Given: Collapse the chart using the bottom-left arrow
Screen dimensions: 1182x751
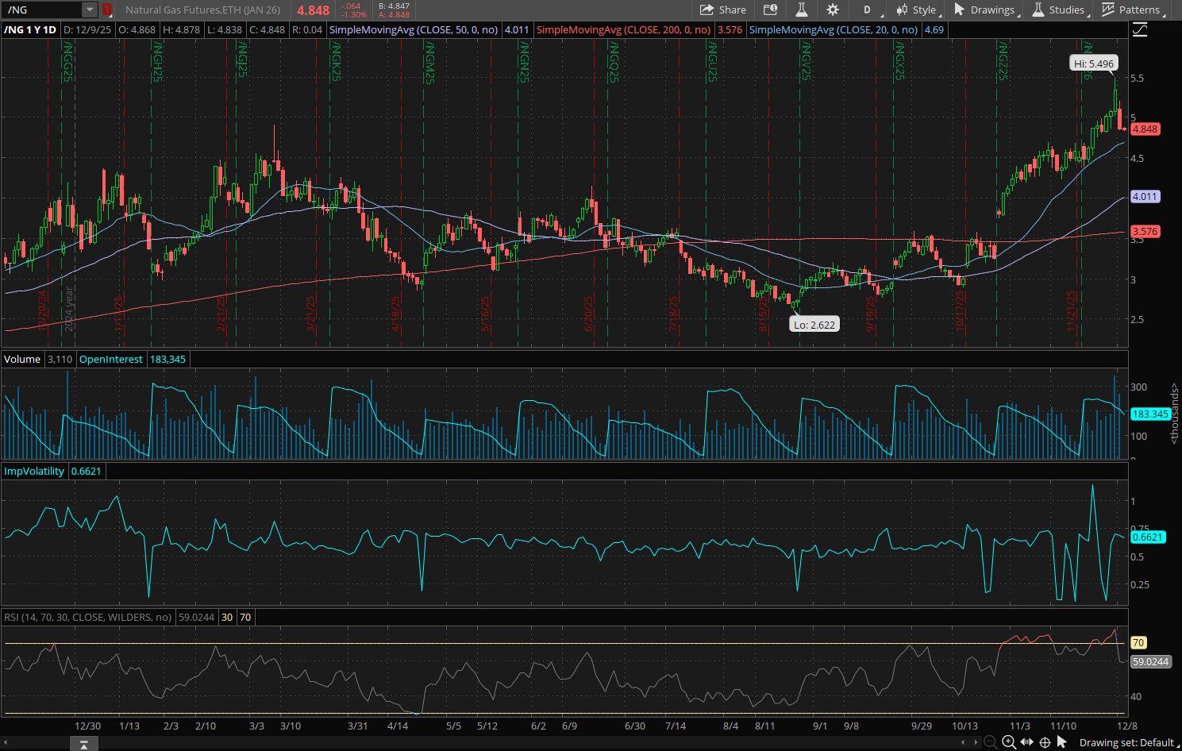Looking at the screenshot, I should tap(83, 744).
